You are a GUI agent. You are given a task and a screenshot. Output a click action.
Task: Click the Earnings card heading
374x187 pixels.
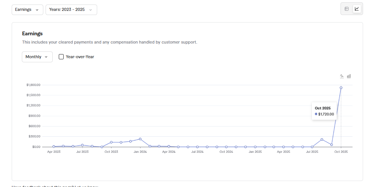[x=32, y=33]
